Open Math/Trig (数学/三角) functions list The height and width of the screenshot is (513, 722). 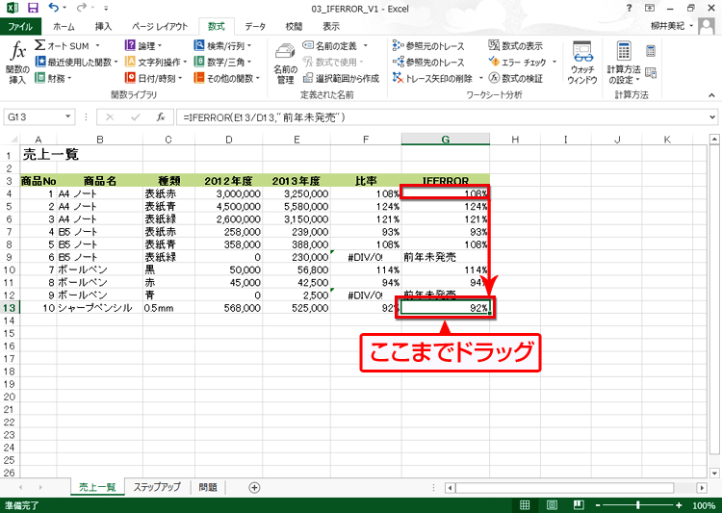tap(223, 62)
